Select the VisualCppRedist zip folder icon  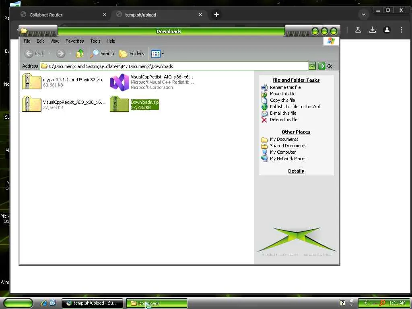[x=31, y=104]
